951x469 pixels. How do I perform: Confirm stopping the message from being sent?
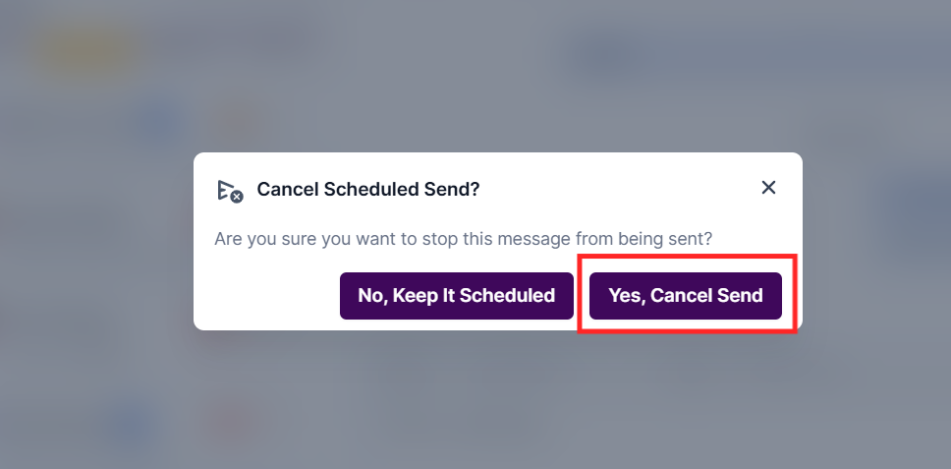pos(685,296)
